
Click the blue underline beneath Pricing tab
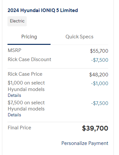click(x=29, y=44)
